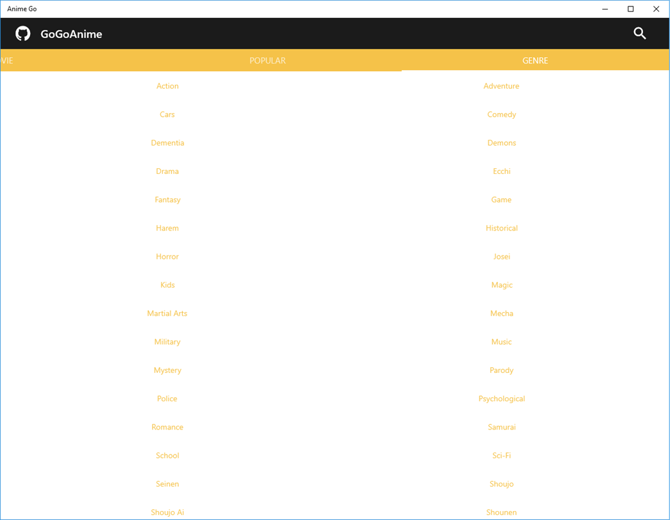Image resolution: width=670 pixels, height=520 pixels.
Task: Select the Mecha genre link
Action: (502, 313)
